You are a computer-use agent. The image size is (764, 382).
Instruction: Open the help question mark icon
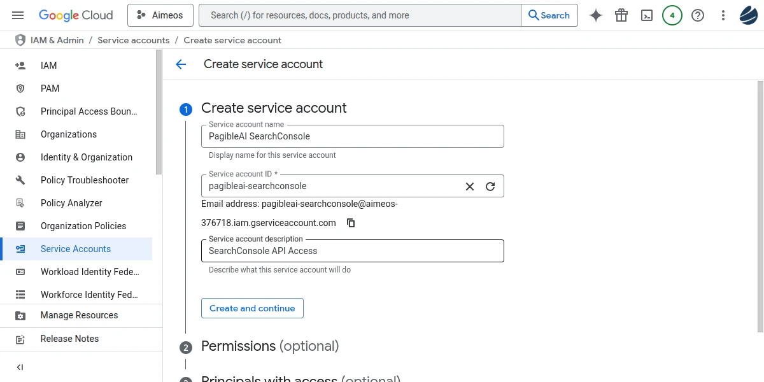pos(698,15)
